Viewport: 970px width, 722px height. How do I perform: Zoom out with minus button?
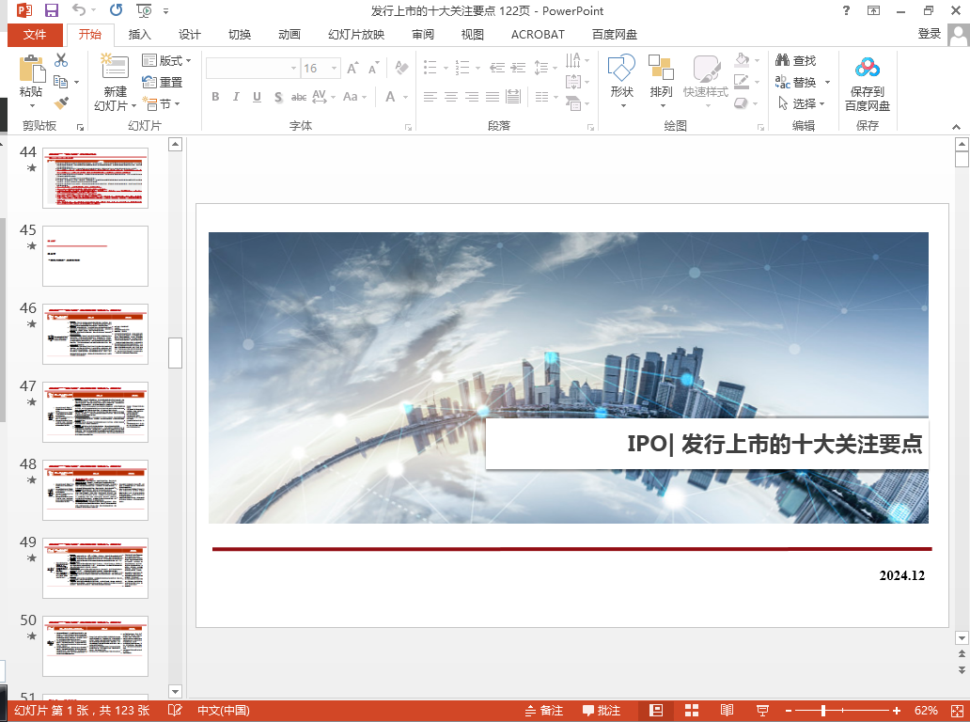(x=788, y=710)
